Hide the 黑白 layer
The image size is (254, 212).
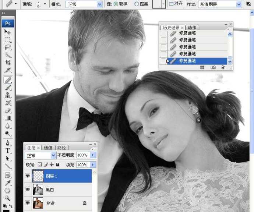pyautogui.click(x=28, y=189)
